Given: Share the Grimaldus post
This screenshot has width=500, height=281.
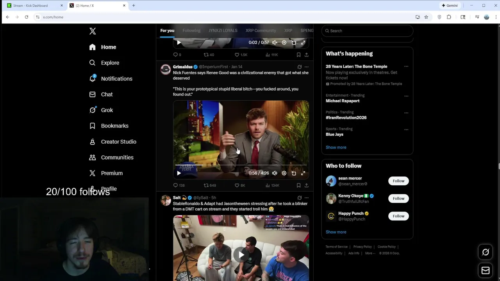Looking at the screenshot, I should point(306,185).
